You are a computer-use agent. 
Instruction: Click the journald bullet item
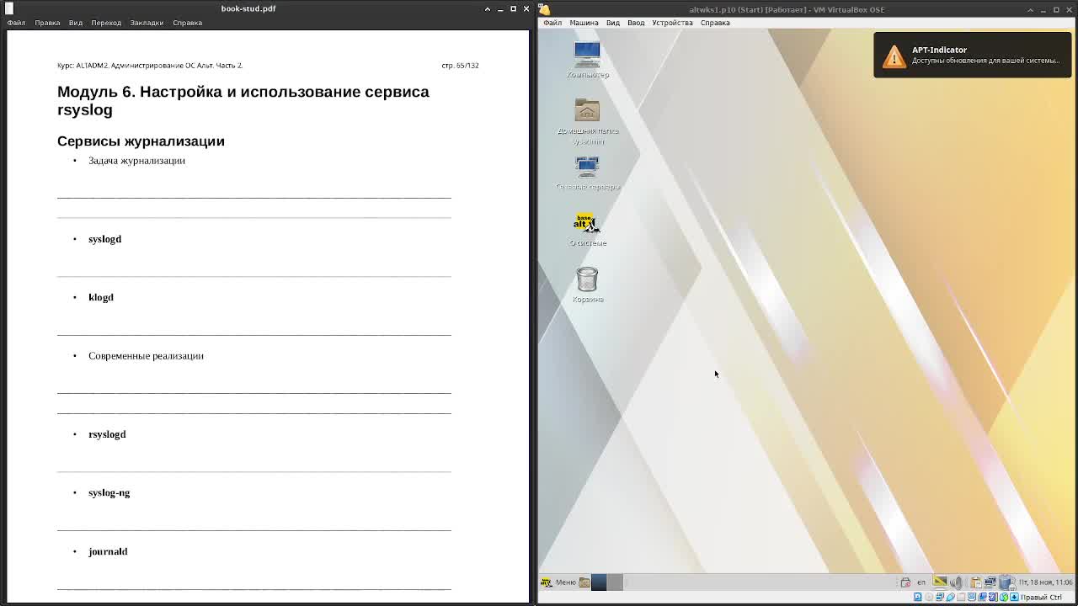point(108,551)
